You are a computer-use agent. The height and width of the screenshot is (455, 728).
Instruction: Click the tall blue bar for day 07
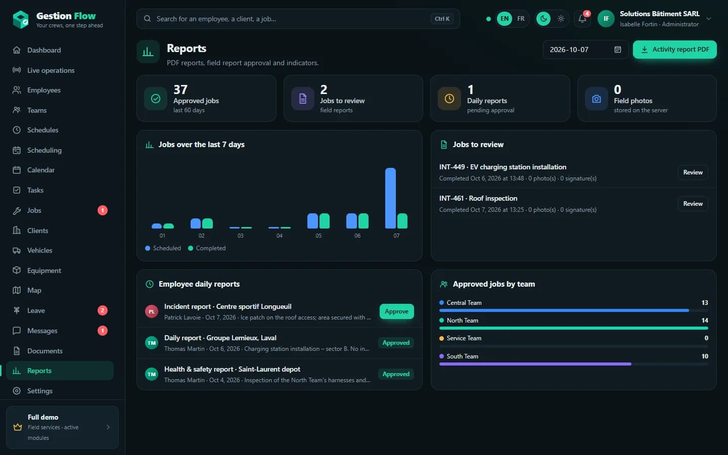pos(390,198)
